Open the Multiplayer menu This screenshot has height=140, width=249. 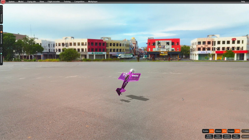93,2
